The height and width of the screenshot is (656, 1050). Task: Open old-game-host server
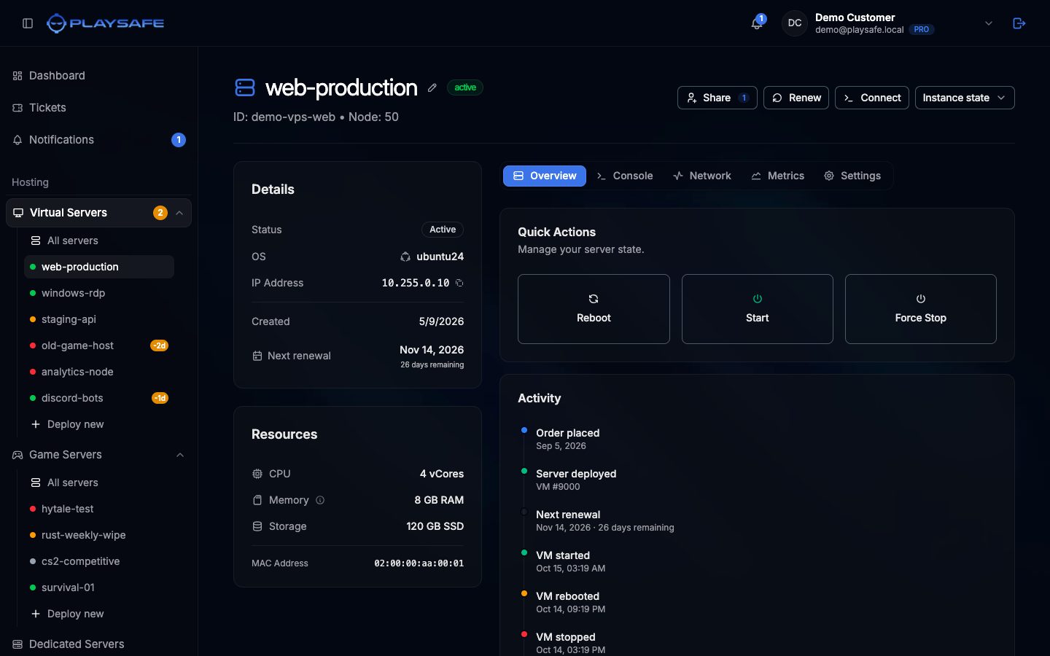(99, 345)
